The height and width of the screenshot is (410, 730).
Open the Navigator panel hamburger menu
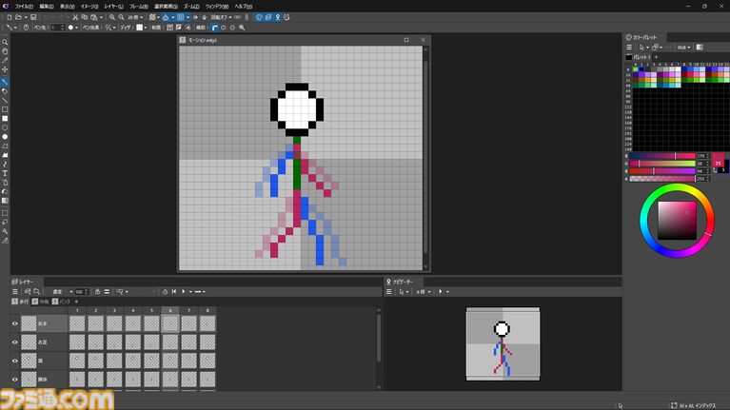(x=388, y=292)
